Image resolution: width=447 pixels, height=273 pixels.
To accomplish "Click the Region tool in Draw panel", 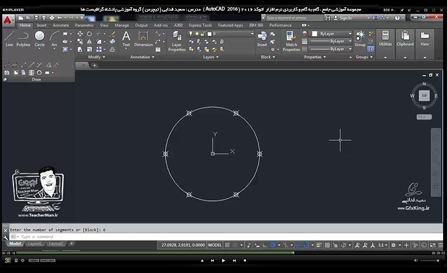I will pyautogui.click(x=7, y=73).
